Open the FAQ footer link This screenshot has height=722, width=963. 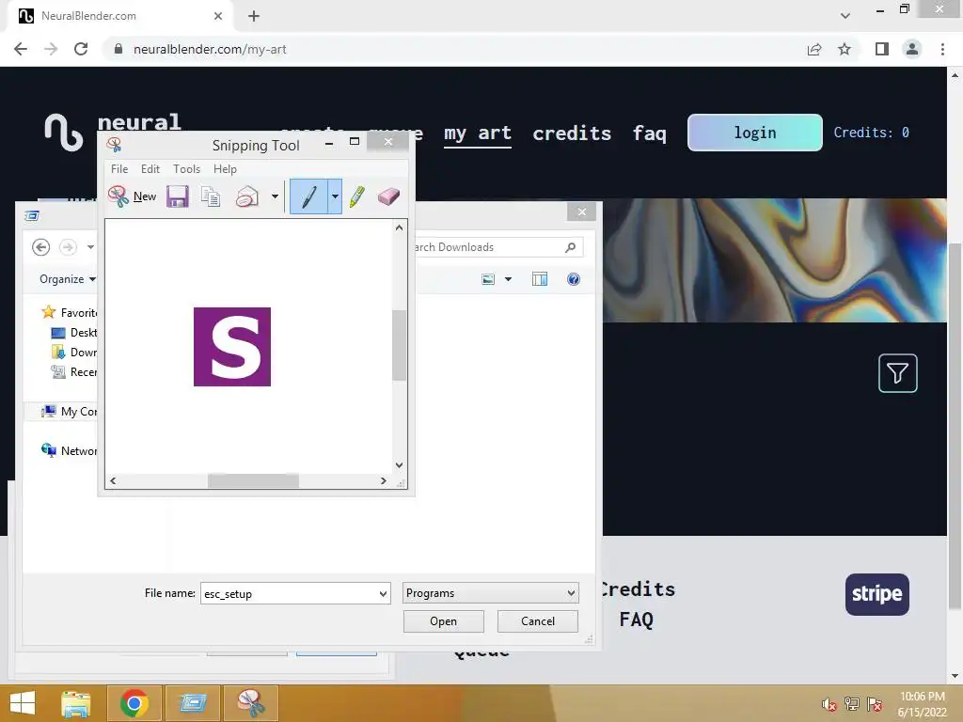click(x=636, y=620)
